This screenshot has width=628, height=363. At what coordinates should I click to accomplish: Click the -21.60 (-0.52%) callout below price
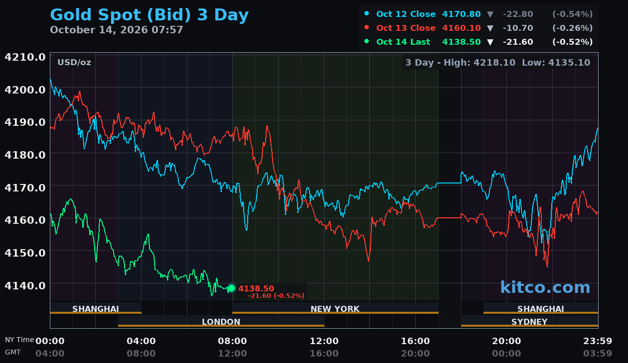click(x=276, y=296)
